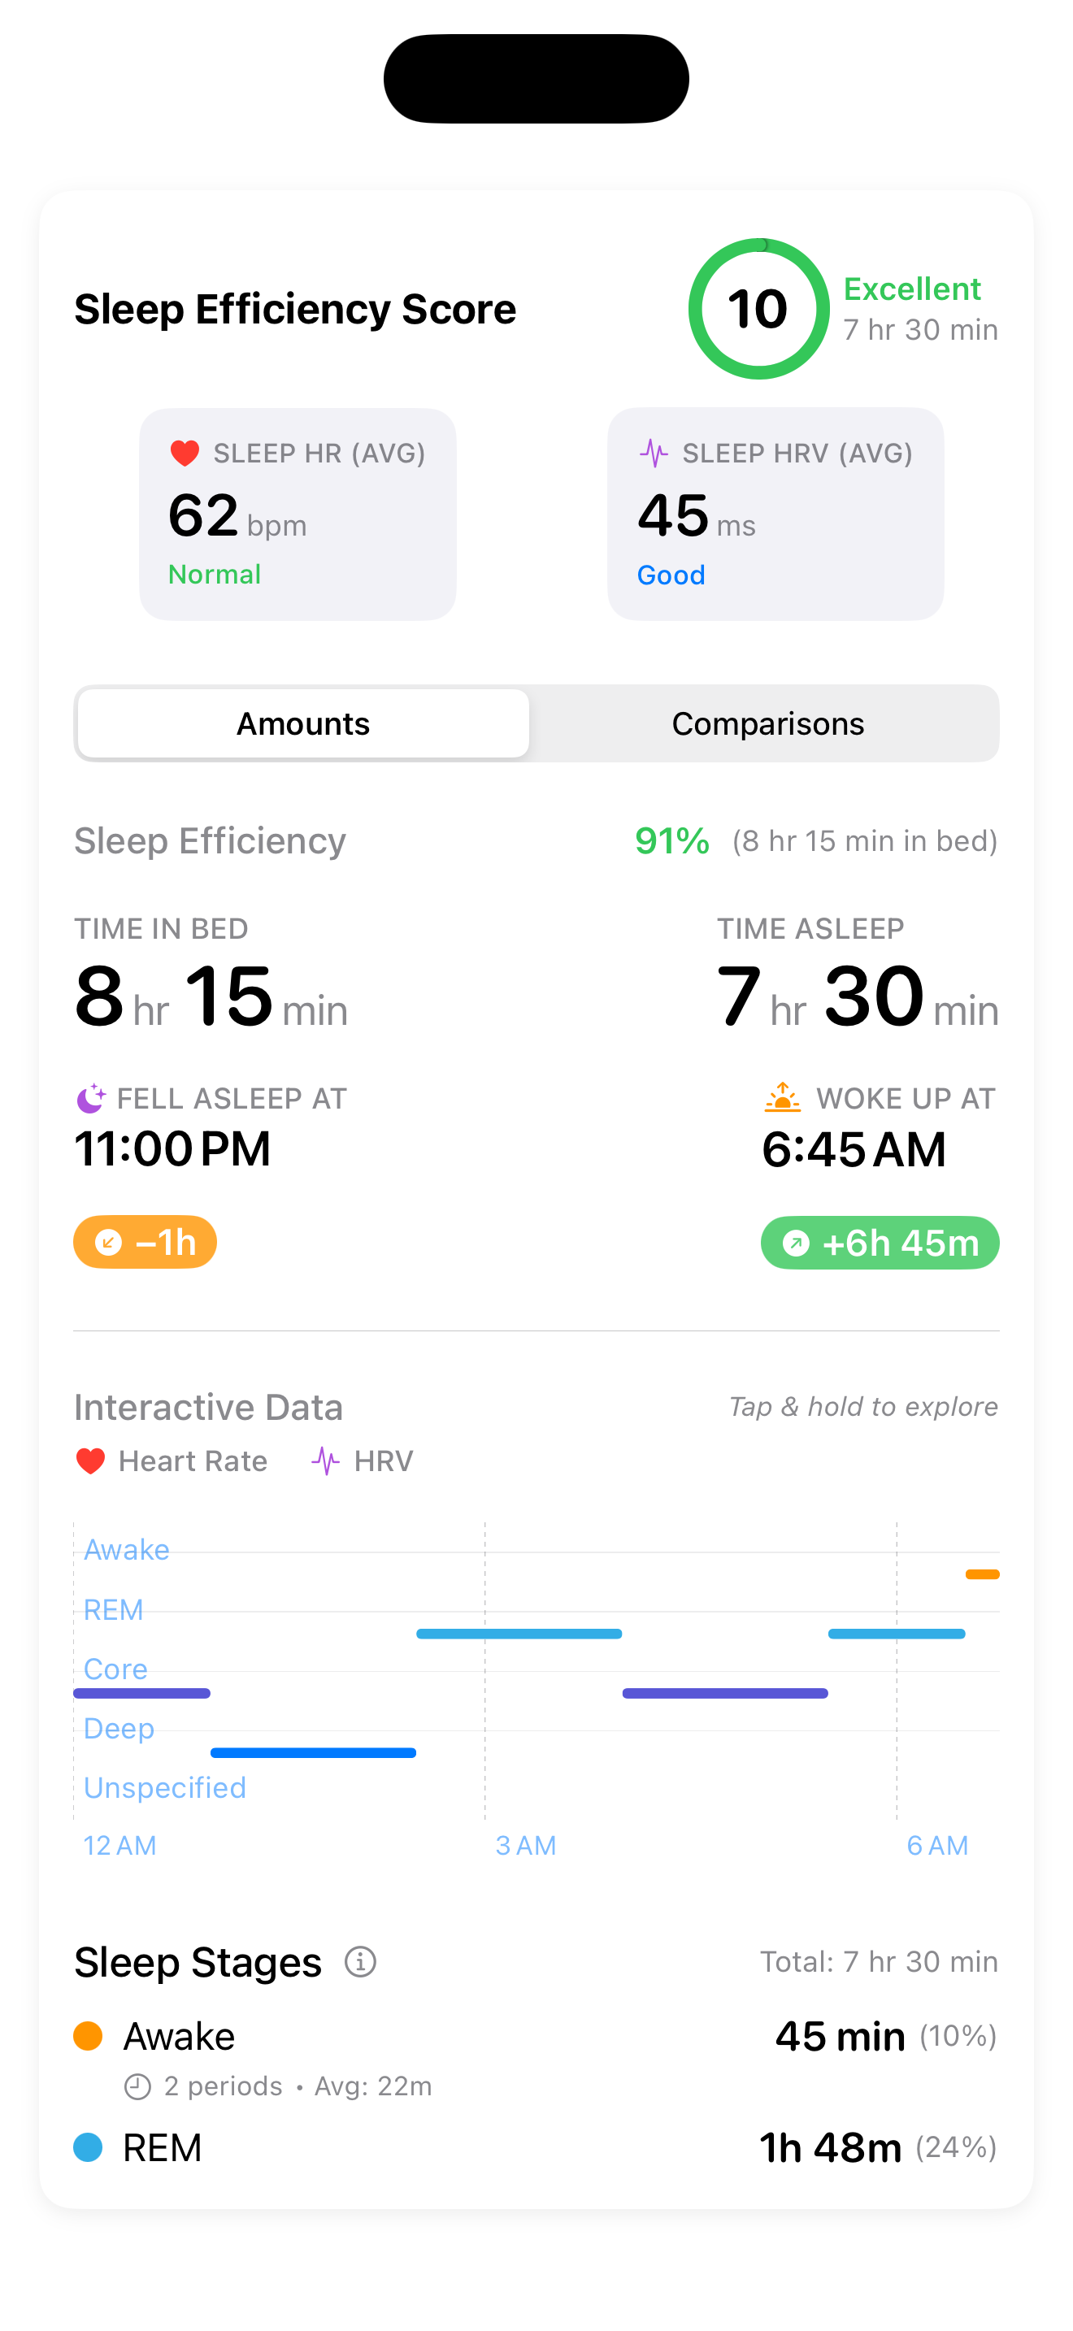Tap the orange Awake stage dot
The image size is (1073, 2331).
coord(88,2036)
